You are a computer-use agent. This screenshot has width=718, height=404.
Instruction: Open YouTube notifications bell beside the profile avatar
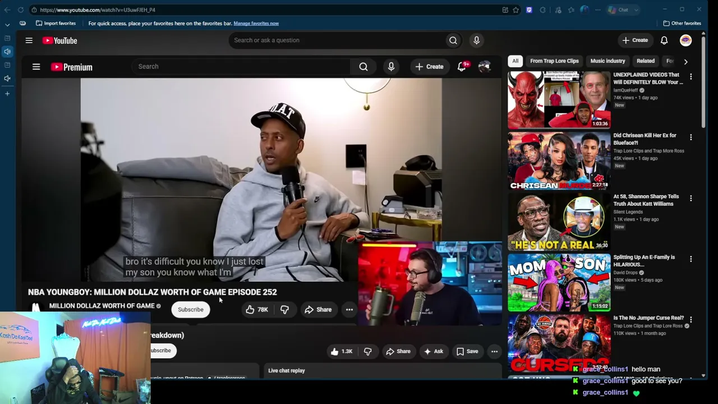click(664, 40)
